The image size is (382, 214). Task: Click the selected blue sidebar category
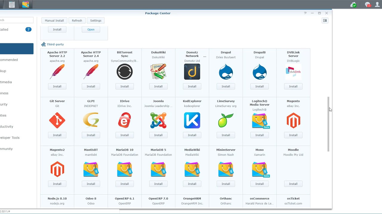[x=17, y=49]
